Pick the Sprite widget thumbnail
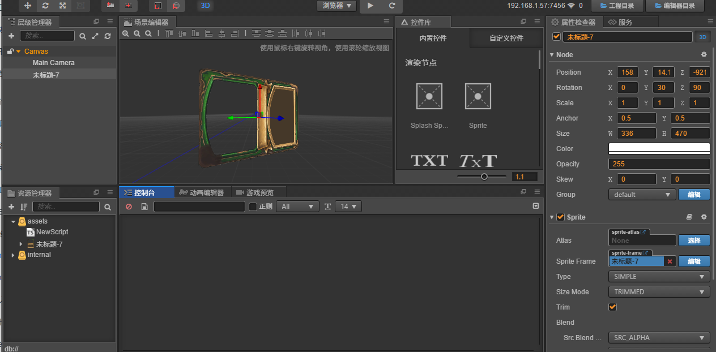Viewport: 716px width, 352px height. [x=478, y=96]
